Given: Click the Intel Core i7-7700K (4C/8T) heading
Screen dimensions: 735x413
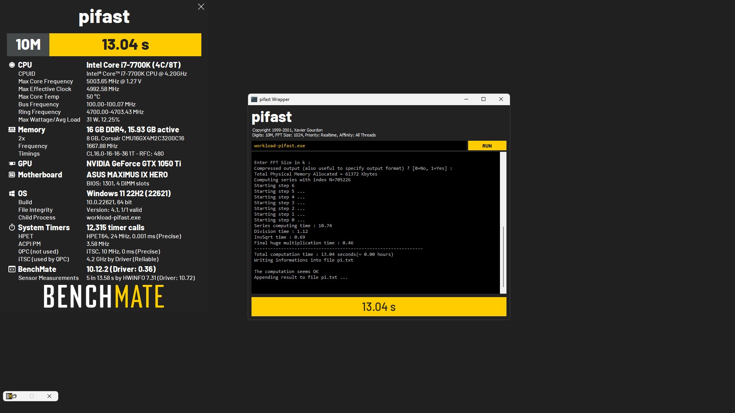Looking at the screenshot, I should (134, 65).
